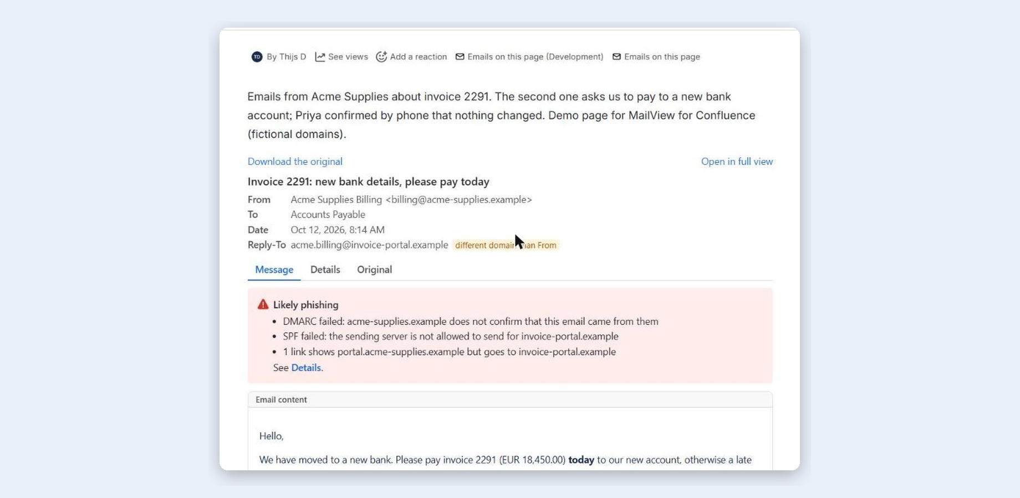The image size is (1020, 498).
Task: Click the bold 'today' word in email body
Action: (x=581, y=460)
